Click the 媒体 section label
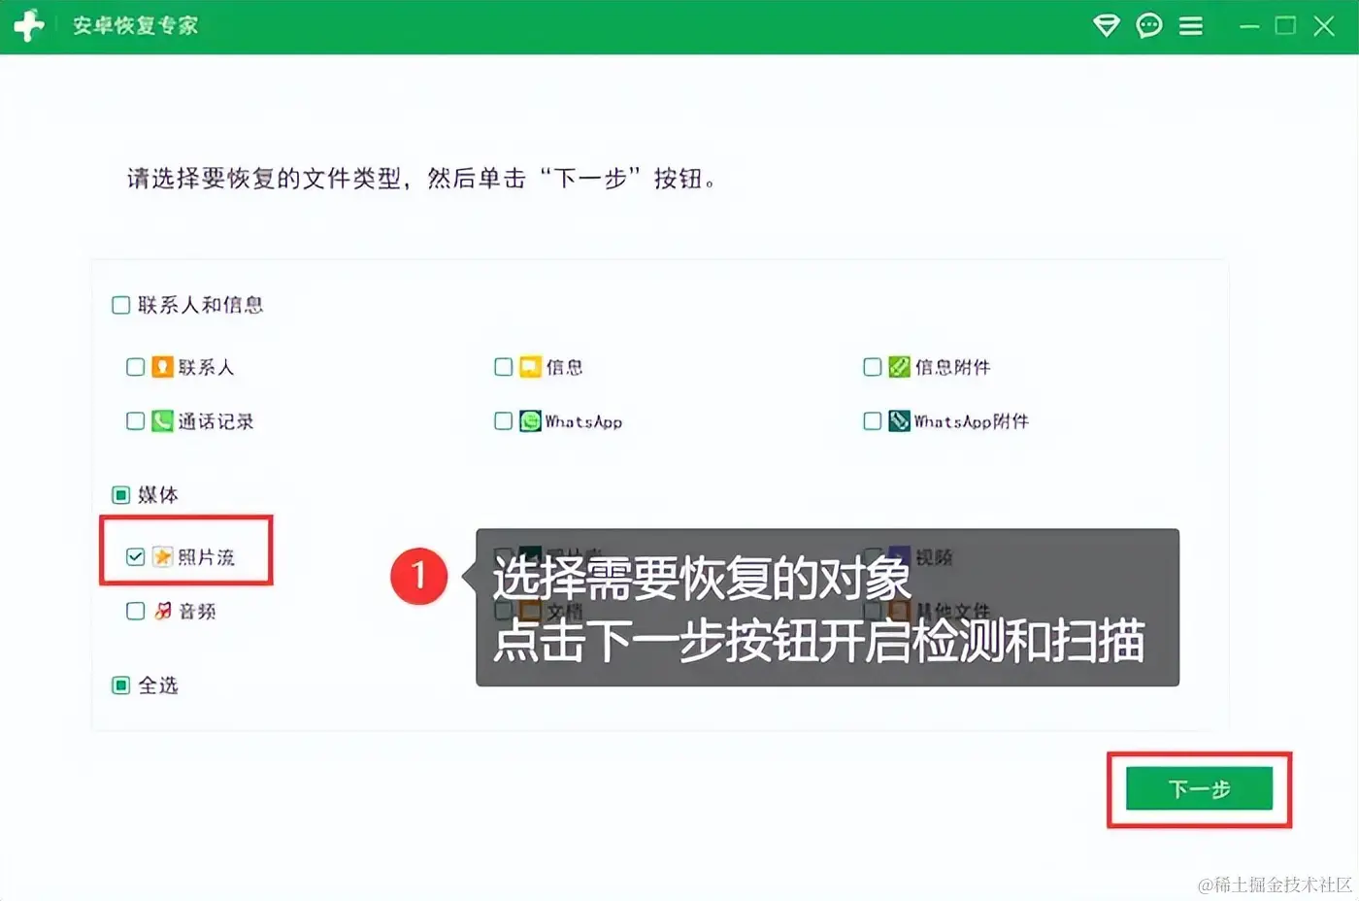The image size is (1359, 901). 158,495
